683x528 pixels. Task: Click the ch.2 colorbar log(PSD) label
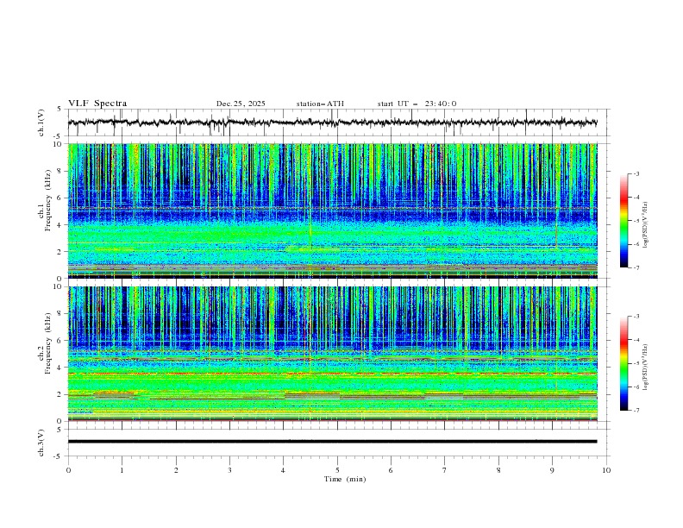pos(645,368)
